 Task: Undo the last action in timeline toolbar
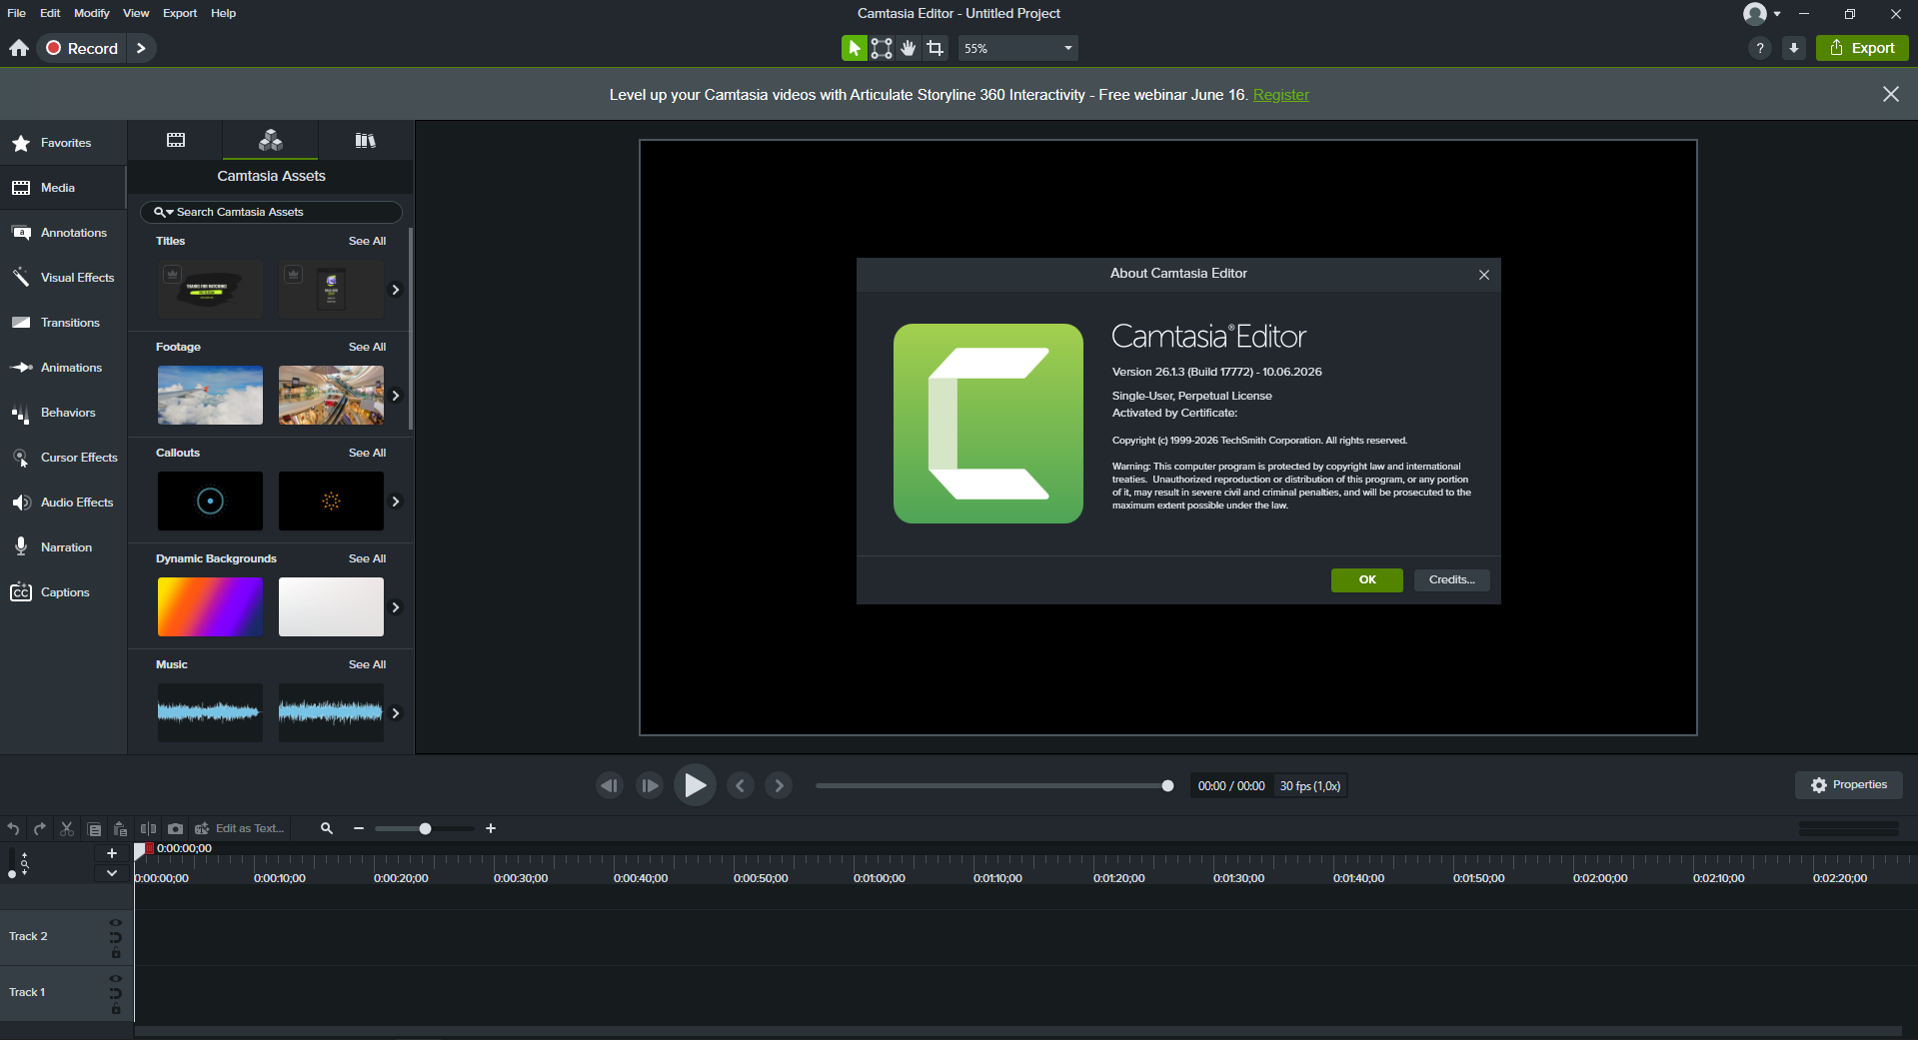tap(13, 828)
